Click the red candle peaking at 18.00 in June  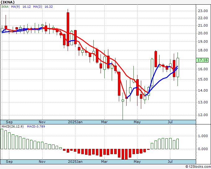[x=156, y=59]
